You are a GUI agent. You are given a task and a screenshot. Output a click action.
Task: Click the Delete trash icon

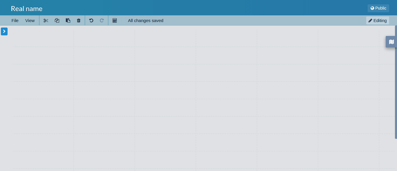coord(79,21)
